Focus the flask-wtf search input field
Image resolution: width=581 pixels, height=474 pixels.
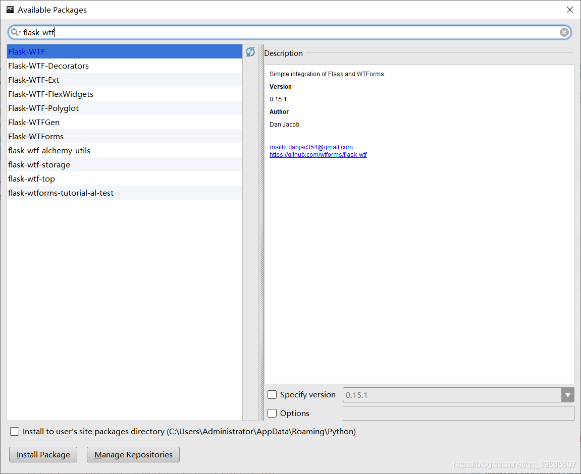pos(289,33)
